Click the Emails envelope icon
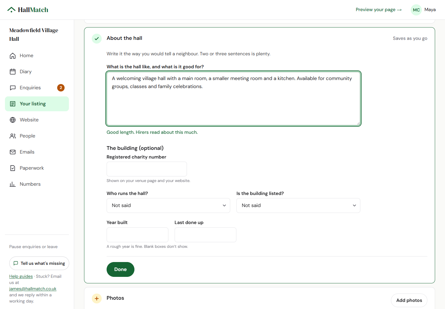 [x=13, y=152]
